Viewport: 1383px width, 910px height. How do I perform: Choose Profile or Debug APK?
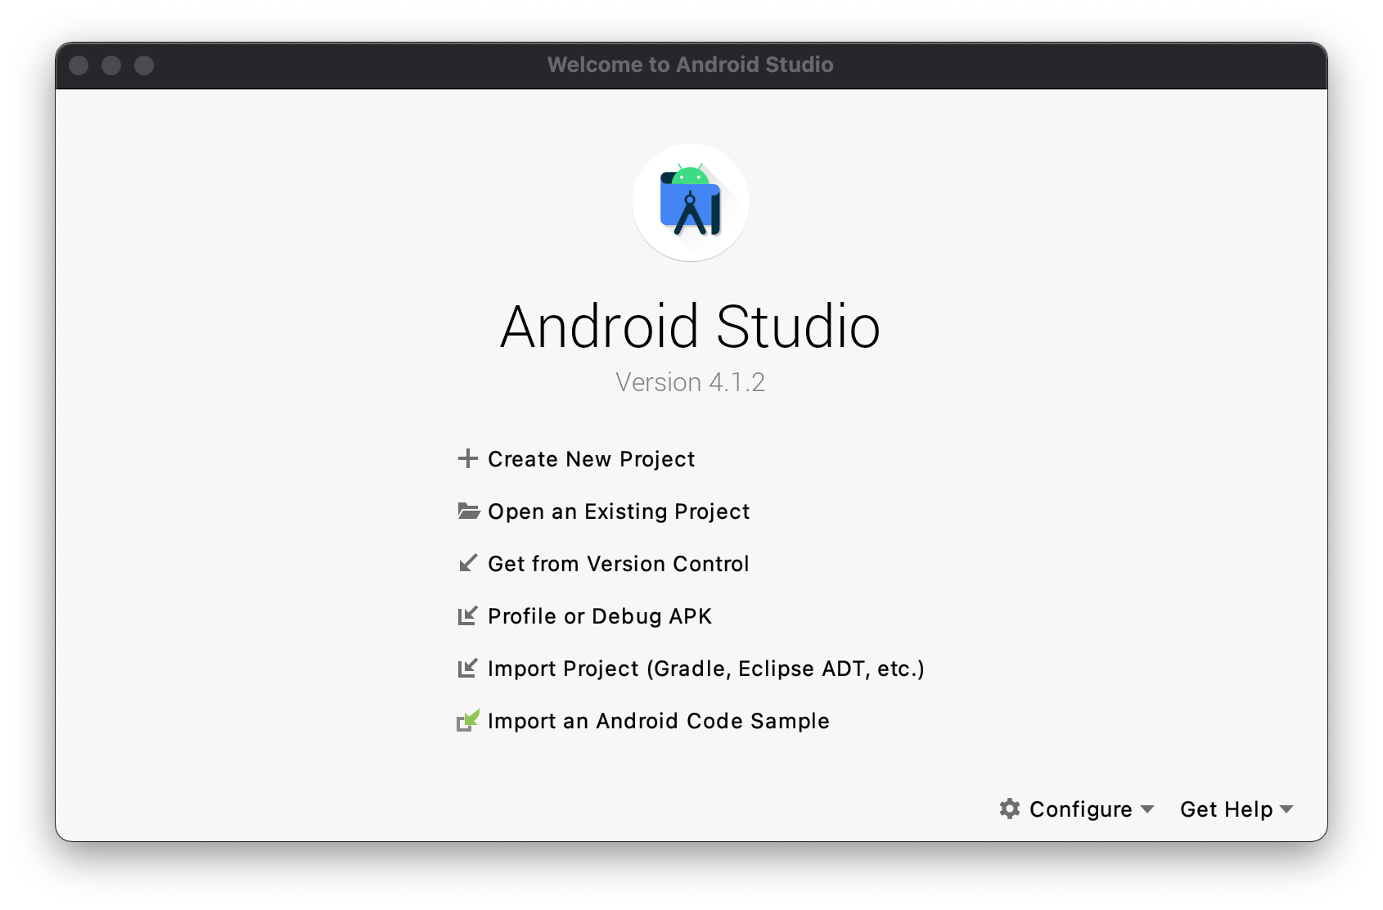[x=600, y=616]
